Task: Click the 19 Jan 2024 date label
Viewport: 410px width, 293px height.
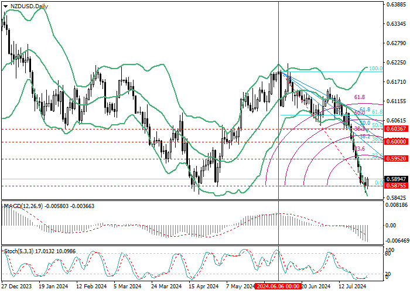Action: tap(54, 286)
